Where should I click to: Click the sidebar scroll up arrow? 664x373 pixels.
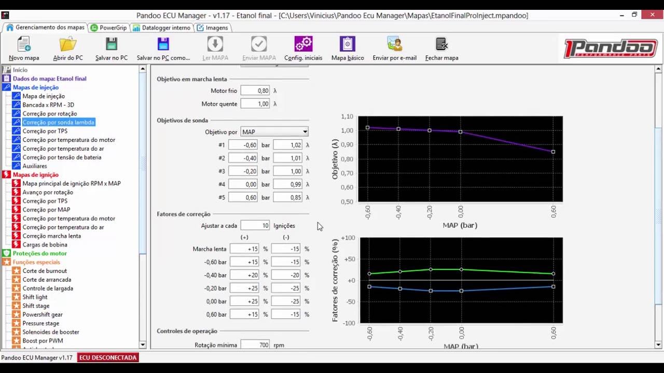pos(143,69)
